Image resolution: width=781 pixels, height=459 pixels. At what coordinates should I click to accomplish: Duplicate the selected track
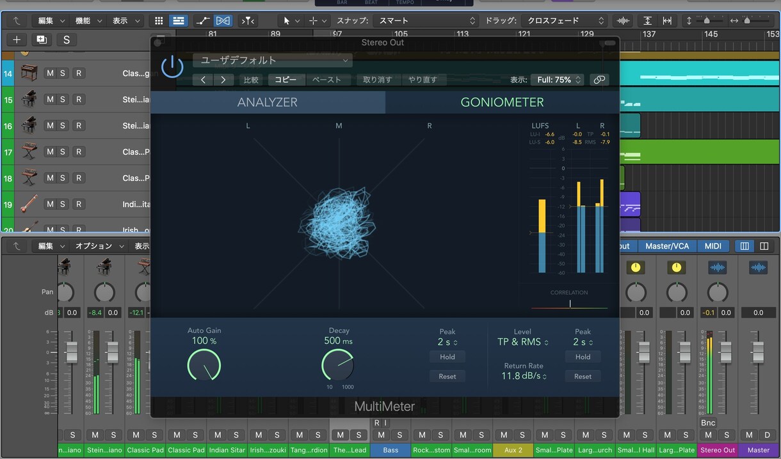[42, 40]
